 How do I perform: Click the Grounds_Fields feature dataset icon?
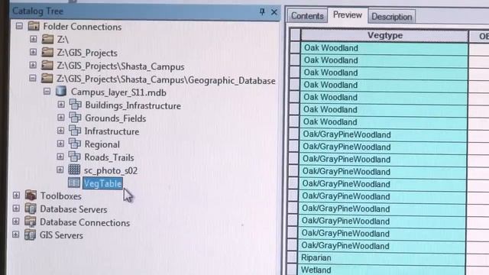point(75,118)
